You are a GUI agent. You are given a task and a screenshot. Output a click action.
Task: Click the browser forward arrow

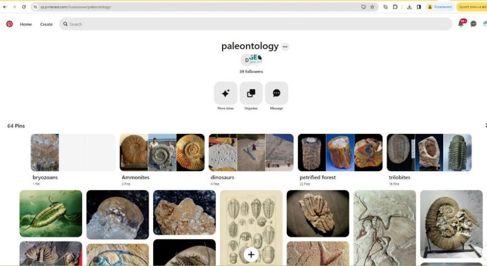(14, 7)
